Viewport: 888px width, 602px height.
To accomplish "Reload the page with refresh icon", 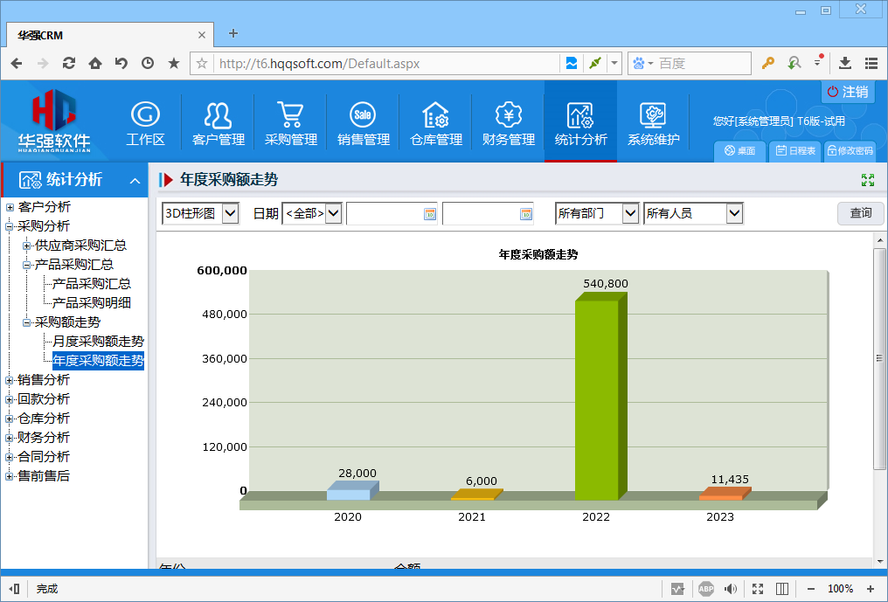I will [x=69, y=63].
